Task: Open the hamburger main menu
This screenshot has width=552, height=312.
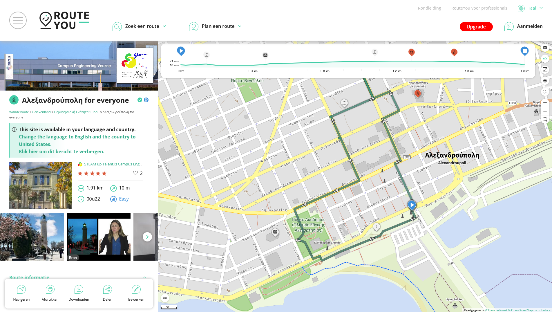Action: pos(18,20)
